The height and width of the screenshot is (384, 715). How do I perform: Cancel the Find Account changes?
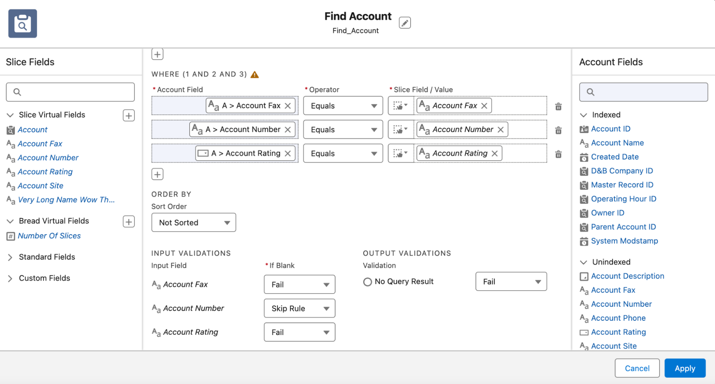pyautogui.click(x=637, y=368)
